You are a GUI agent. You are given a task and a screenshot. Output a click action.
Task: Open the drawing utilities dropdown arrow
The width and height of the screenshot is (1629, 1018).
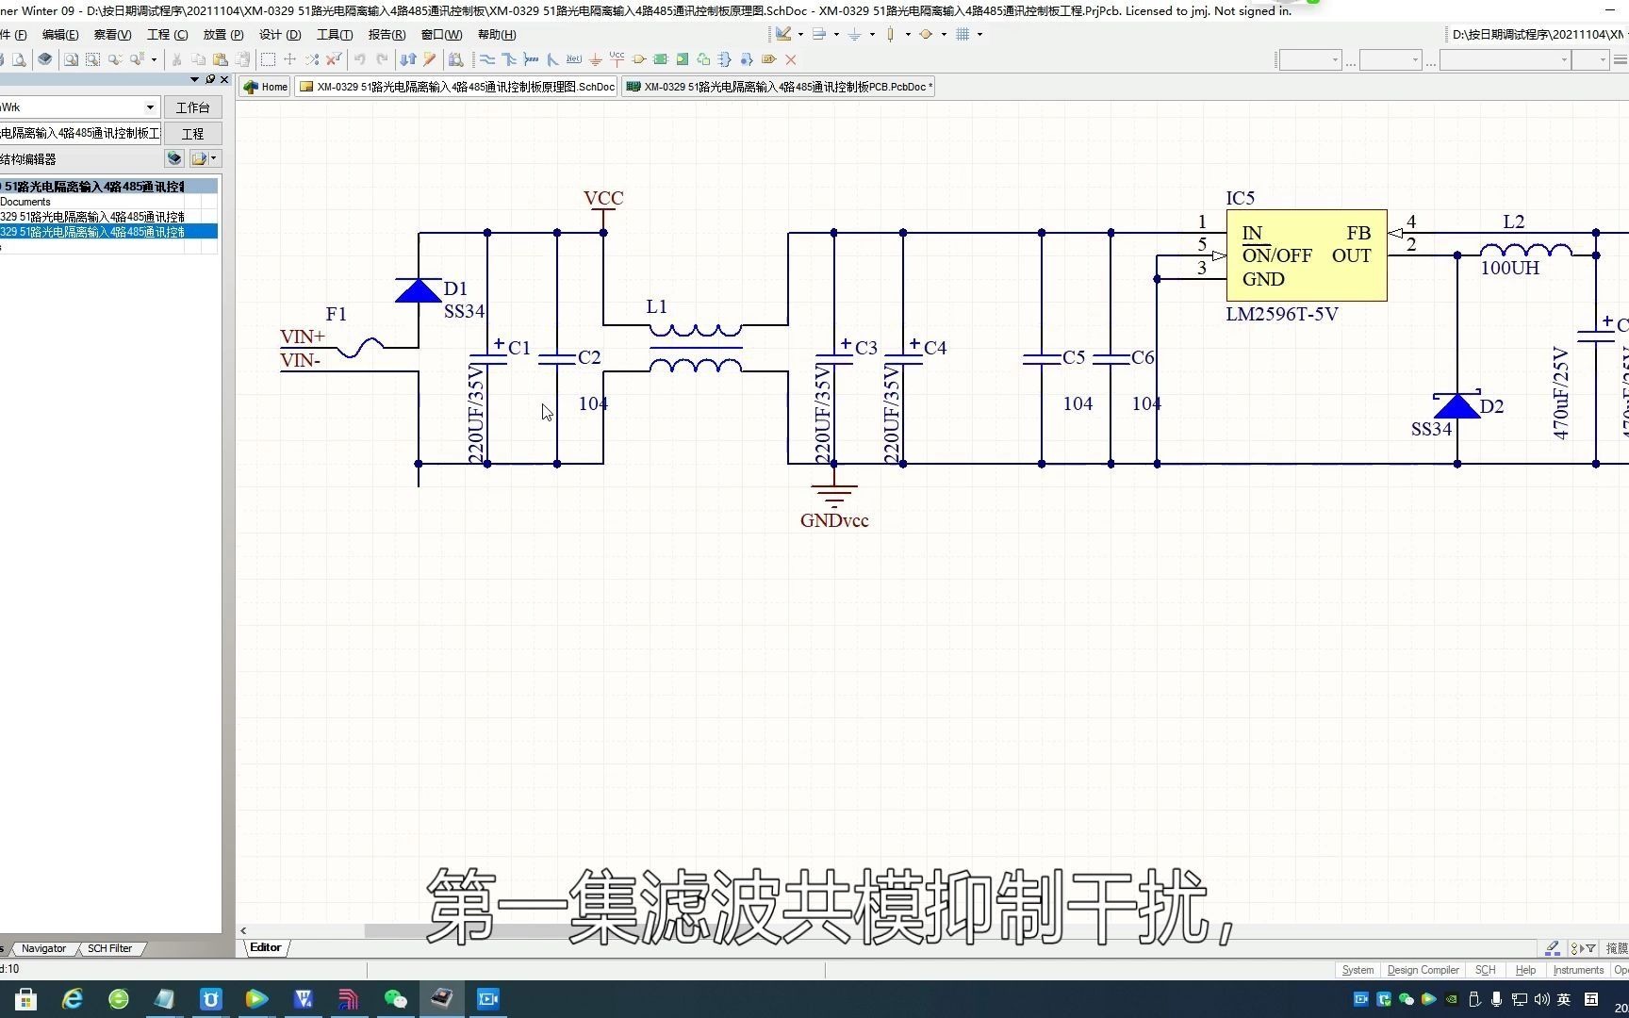tap(800, 34)
